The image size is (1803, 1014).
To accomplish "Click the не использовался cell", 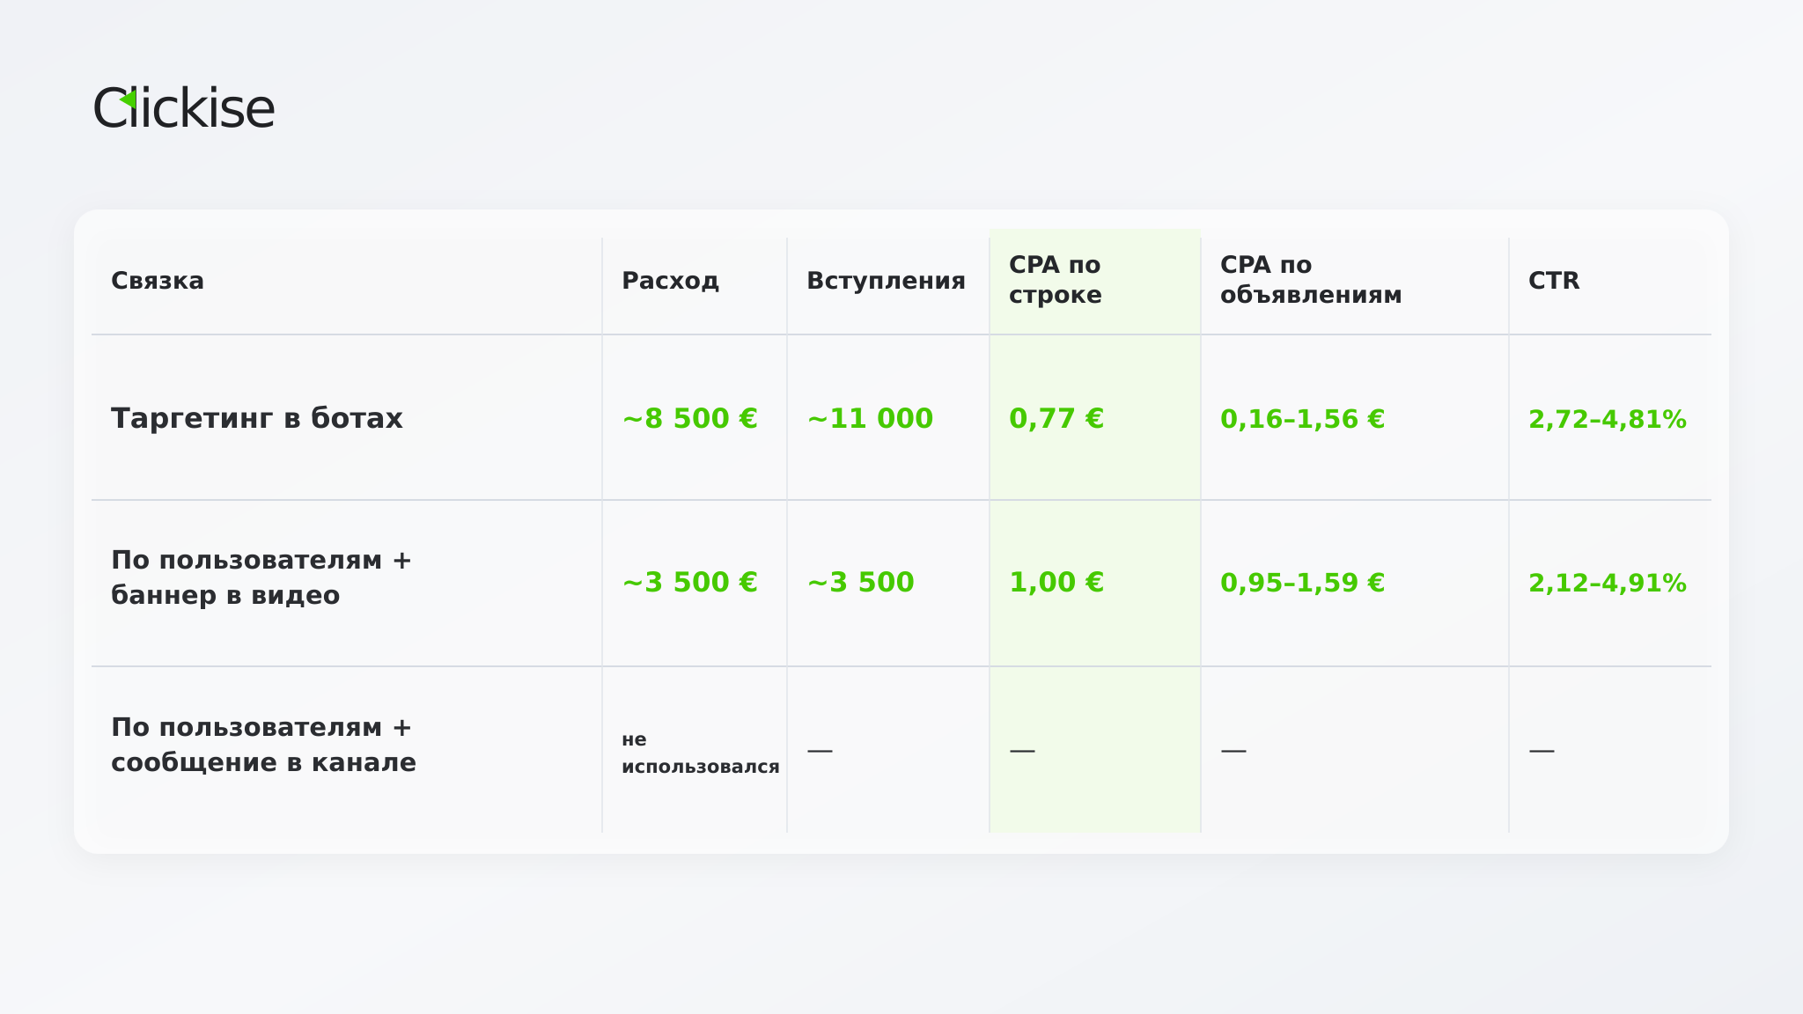I will point(701,753).
